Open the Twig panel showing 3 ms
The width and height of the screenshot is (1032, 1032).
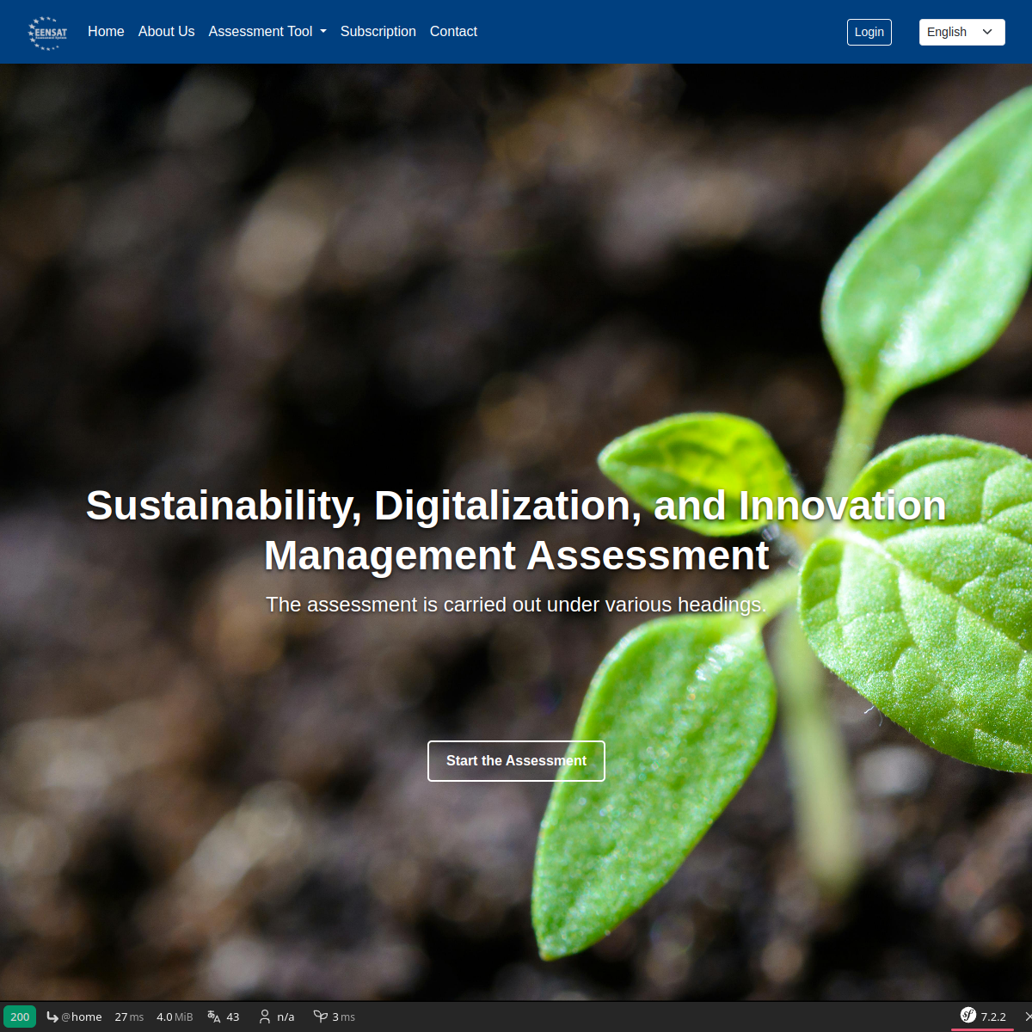tap(335, 1017)
